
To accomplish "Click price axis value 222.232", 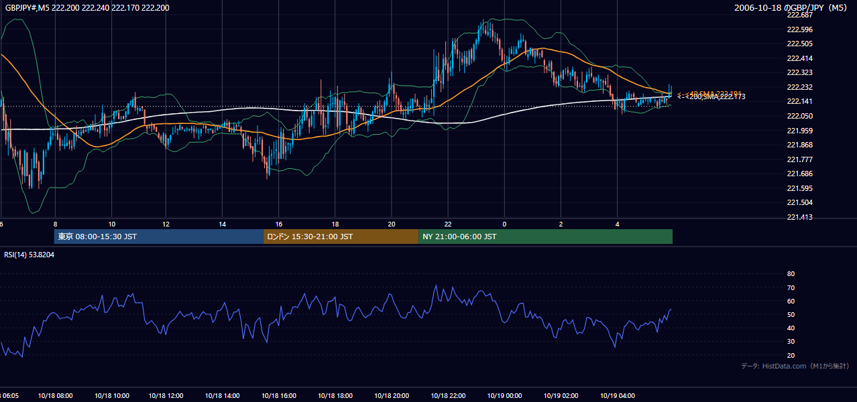I will pyautogui.click(x=799, y=87).
